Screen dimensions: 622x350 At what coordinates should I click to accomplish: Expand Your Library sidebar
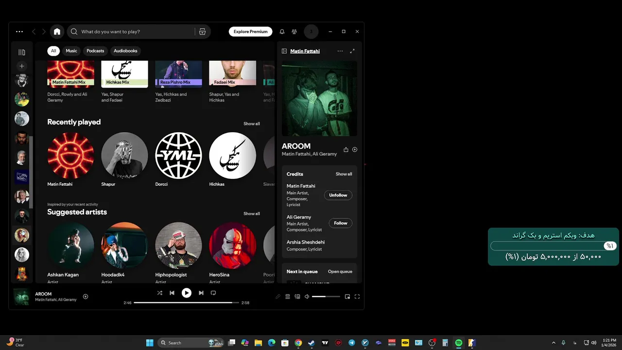click(22, 52)
